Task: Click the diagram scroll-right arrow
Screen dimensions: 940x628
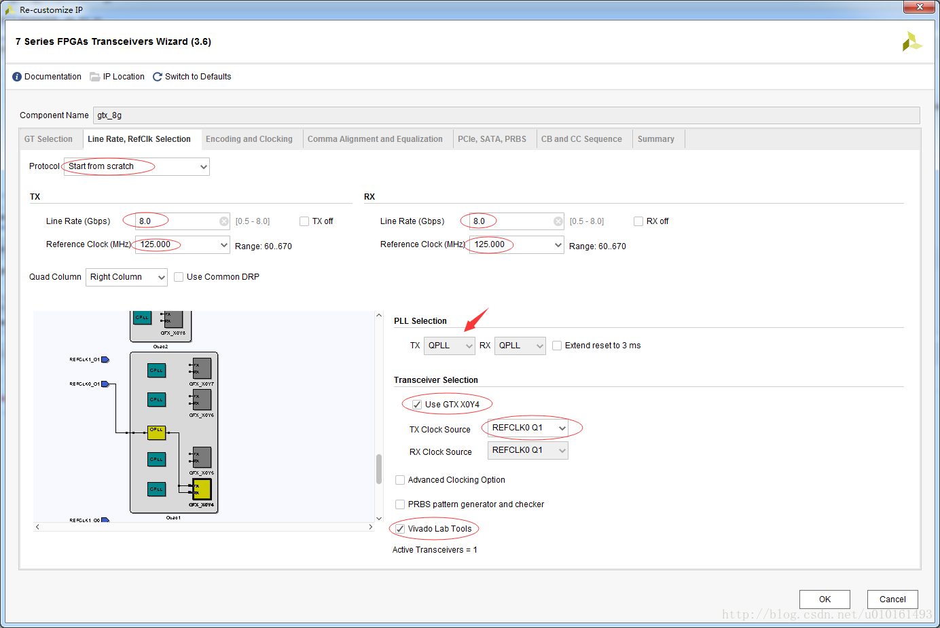Action: click(371, 527)
